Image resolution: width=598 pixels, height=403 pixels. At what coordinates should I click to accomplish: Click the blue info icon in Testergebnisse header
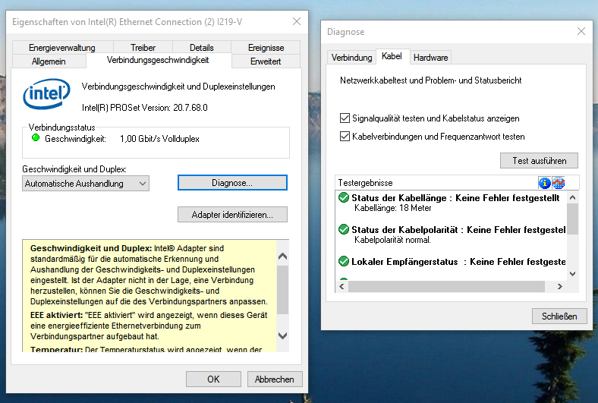544,183
